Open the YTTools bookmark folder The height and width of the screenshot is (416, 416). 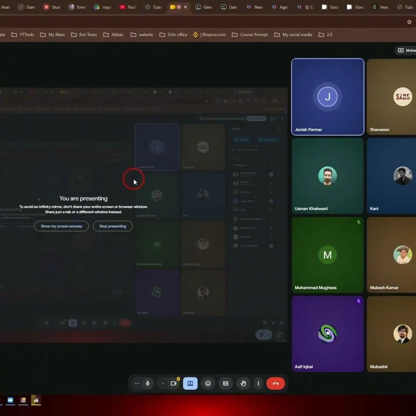click(23, 35)
